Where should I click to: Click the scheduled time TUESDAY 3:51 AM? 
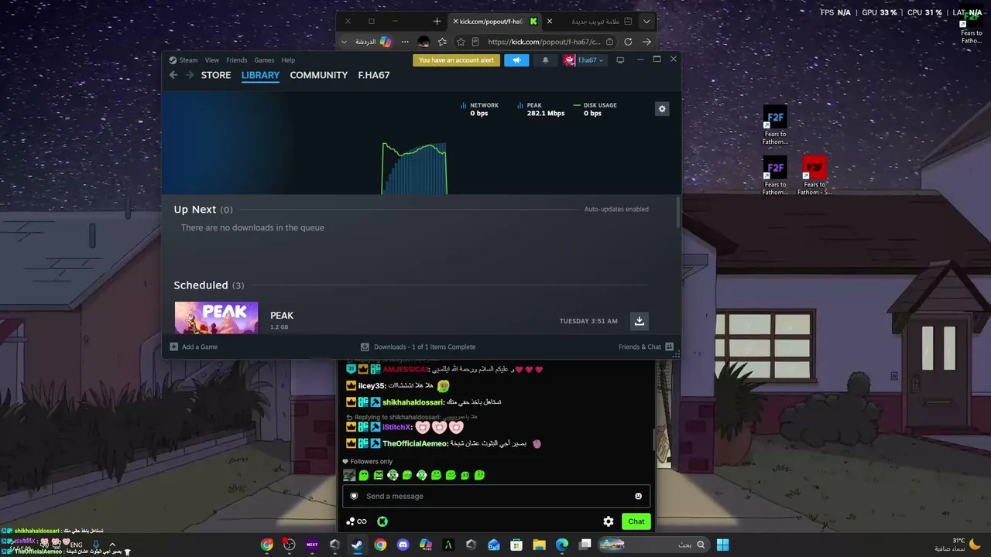[x=588, y=321]
